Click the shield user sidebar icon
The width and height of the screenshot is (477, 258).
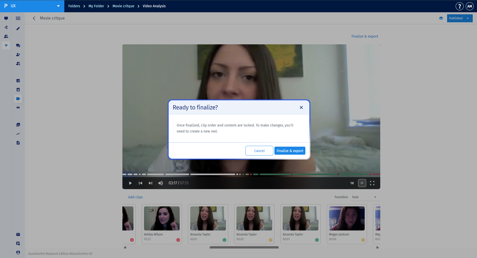[x=18, y=252]
